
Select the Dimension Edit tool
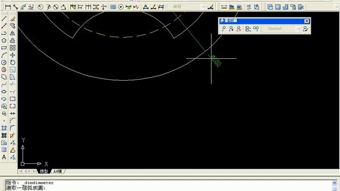pos(146,7)
